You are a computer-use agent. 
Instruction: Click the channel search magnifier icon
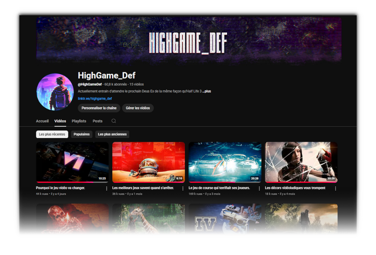click(x=114, y=121)
